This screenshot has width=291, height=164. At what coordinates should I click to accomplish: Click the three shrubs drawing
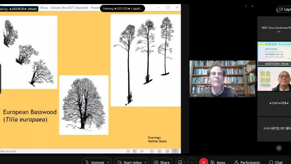(x=29, y=52)
